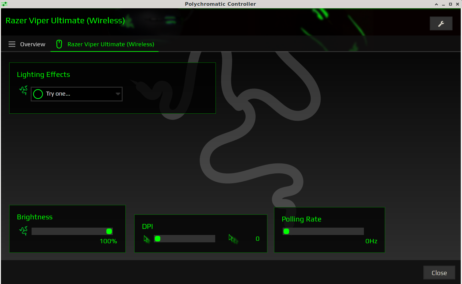
Task: Click the DPI slider track
Action: coord(185,239)
